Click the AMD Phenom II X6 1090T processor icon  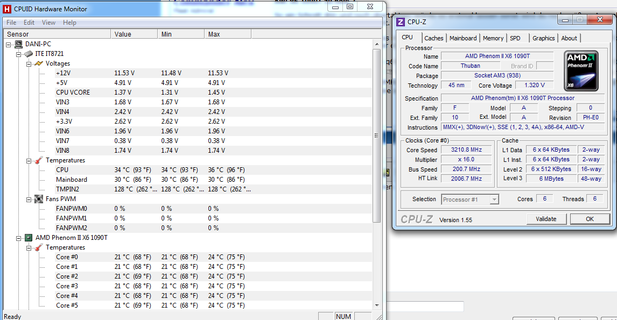[x=29, y=237]
